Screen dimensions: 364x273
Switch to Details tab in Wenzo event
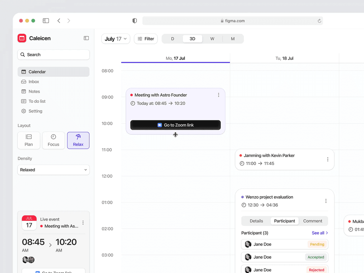pos(256,221)
